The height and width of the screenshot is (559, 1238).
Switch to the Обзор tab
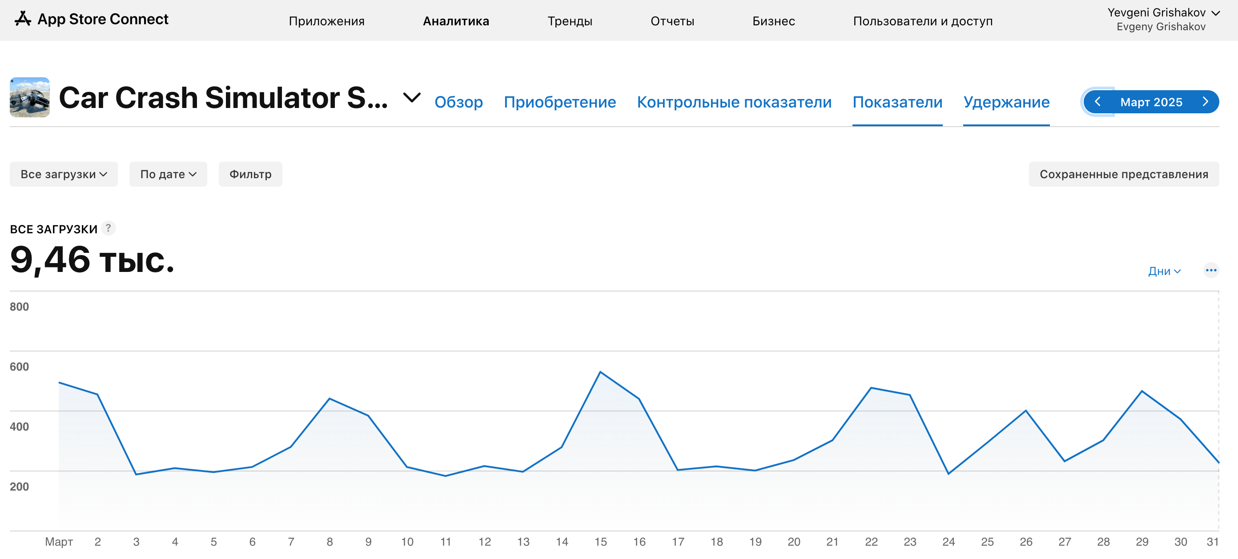458,102
